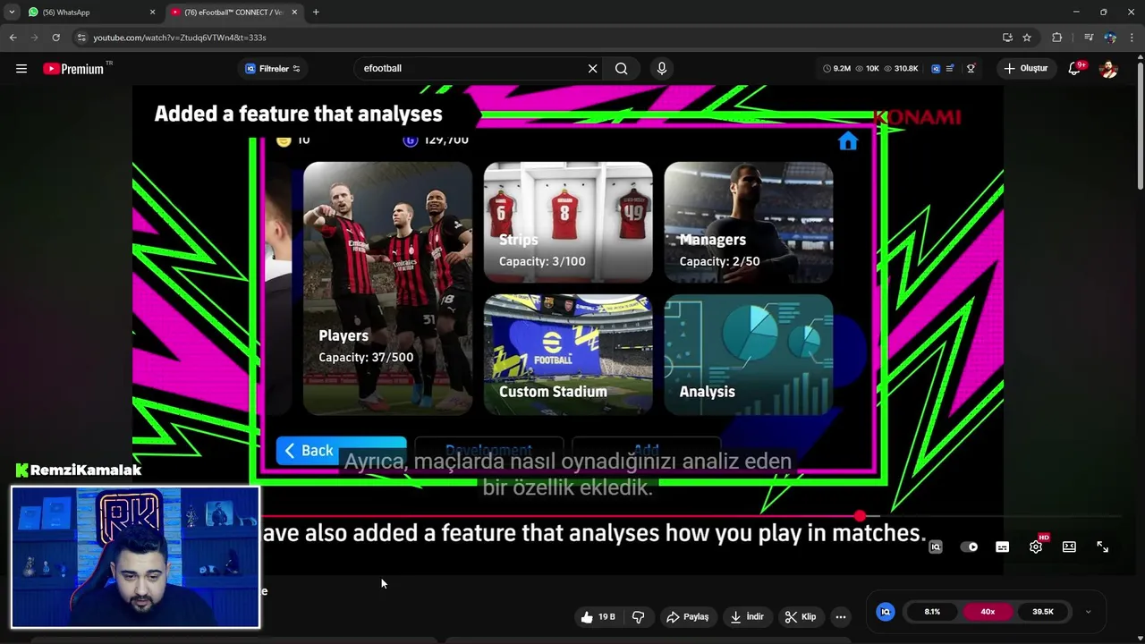The height and width of the screenshot is (644, 1145).
Task: Select the 40x vidIQ stat pill
Action: 988,612
